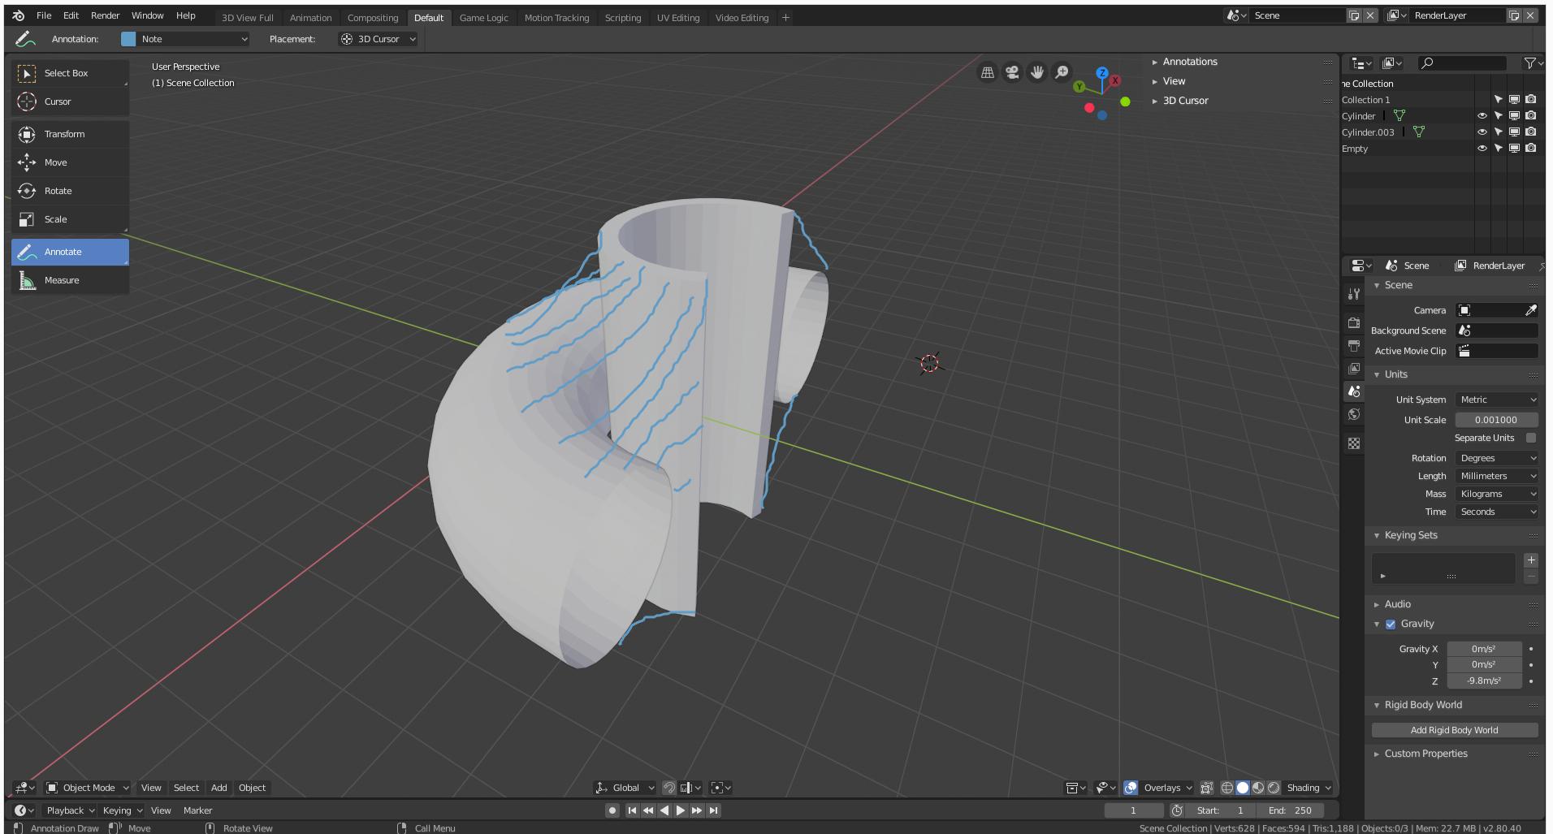Click the Gravity Z value field
The height and width of the screenshot is (834, 1553).
pos(1484,681)
